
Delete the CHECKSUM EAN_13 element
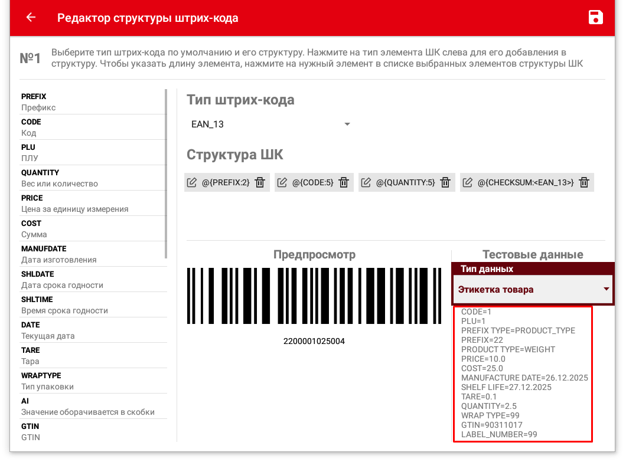[584, 182]
